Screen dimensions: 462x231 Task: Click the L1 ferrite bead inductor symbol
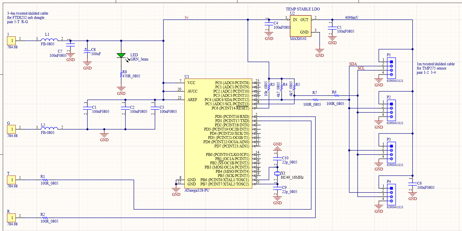pyautogui.click(x=49, y=40)
